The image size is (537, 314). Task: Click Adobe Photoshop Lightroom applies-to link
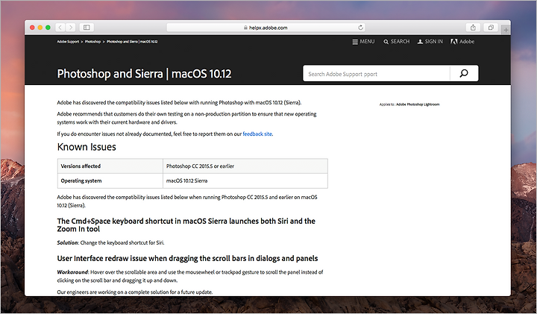(x=418, y=104)
